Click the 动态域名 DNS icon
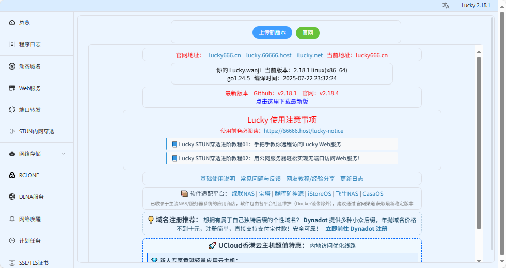Screen dimensions: 506x268 (12, 66)
